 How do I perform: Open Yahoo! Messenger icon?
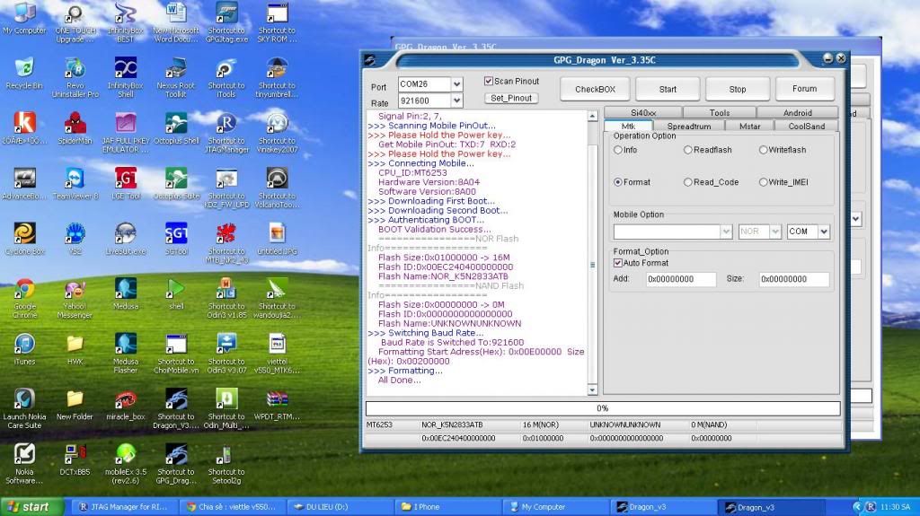[75, 299]
